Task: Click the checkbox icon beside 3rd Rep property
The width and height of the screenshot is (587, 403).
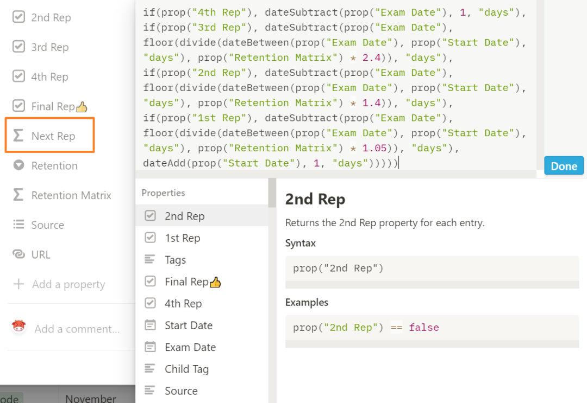Action: (x=18, y=47)
